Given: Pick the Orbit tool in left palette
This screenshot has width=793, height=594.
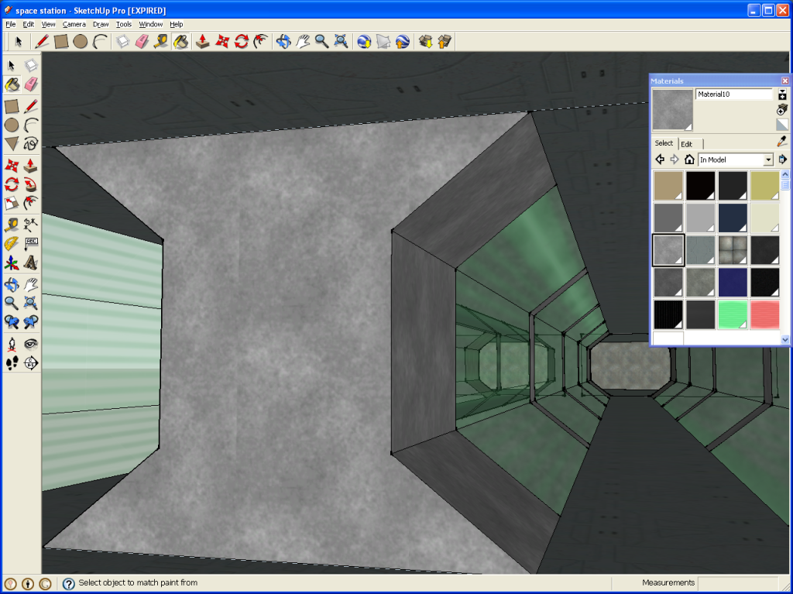Looking at the screenshot, I should click(12, 284).
